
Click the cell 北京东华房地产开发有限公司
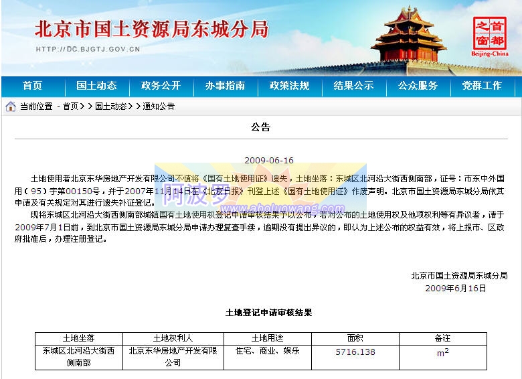tap(173, 357)
